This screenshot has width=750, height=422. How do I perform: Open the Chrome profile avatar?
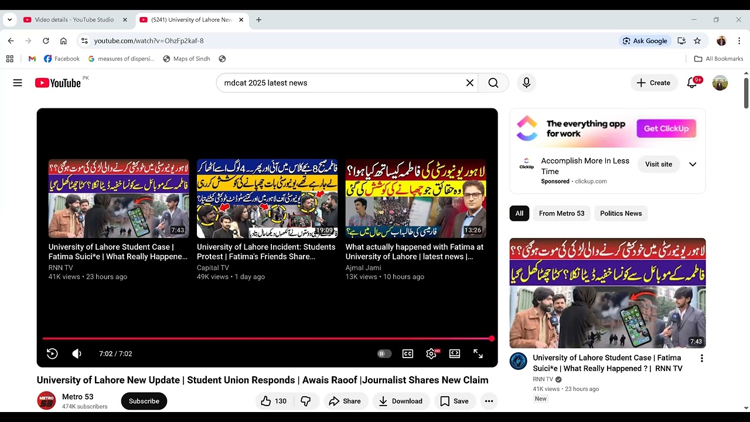pyautogui.click(x=721, y=41)
